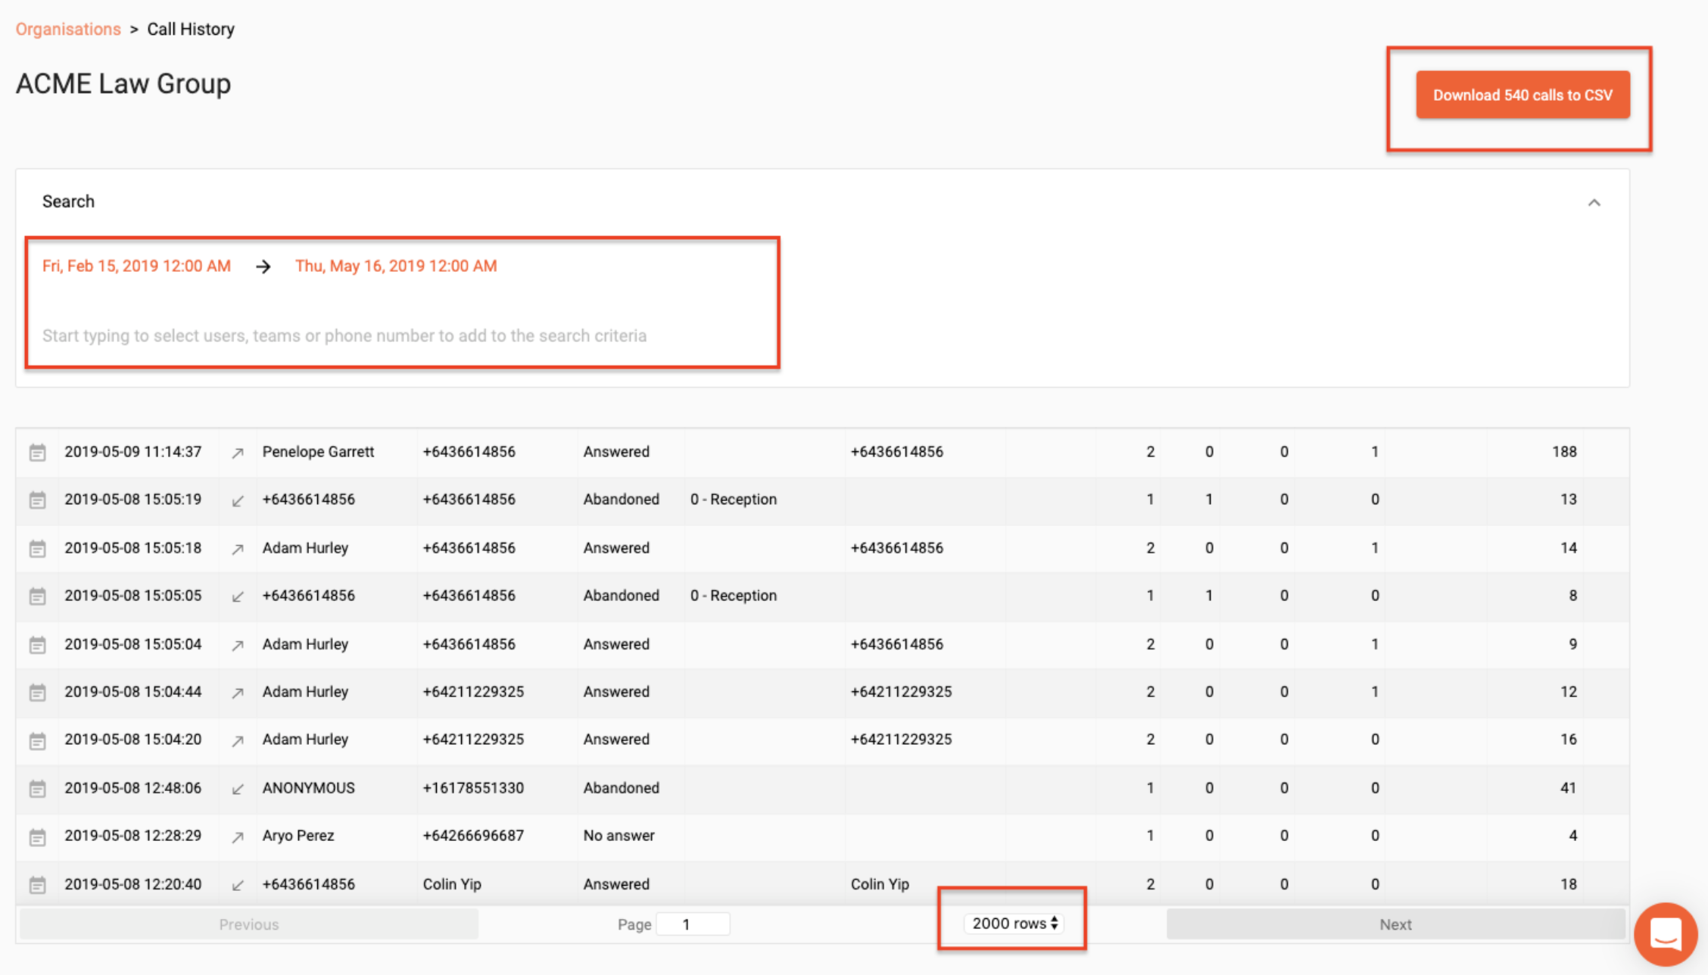This screenshot has width=1708, height=975.
Task: Click the Previous page button
Action: tap(248, 924)
